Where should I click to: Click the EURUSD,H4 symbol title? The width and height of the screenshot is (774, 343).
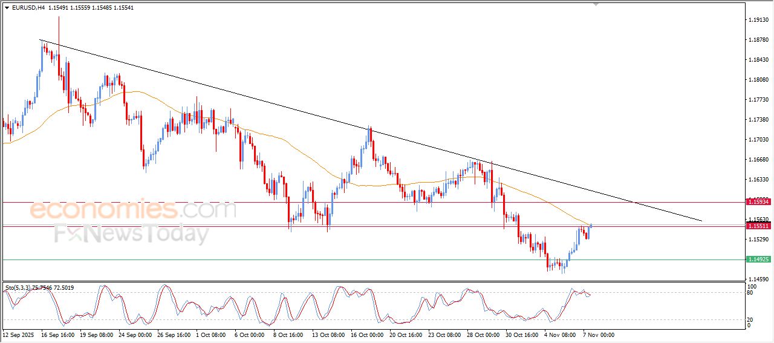point(27,7)
